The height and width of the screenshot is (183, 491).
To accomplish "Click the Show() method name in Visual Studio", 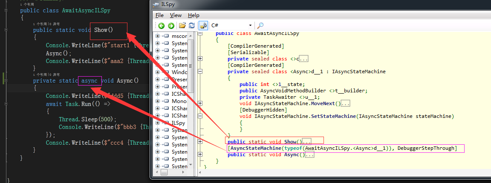I will tap(103, 30).
